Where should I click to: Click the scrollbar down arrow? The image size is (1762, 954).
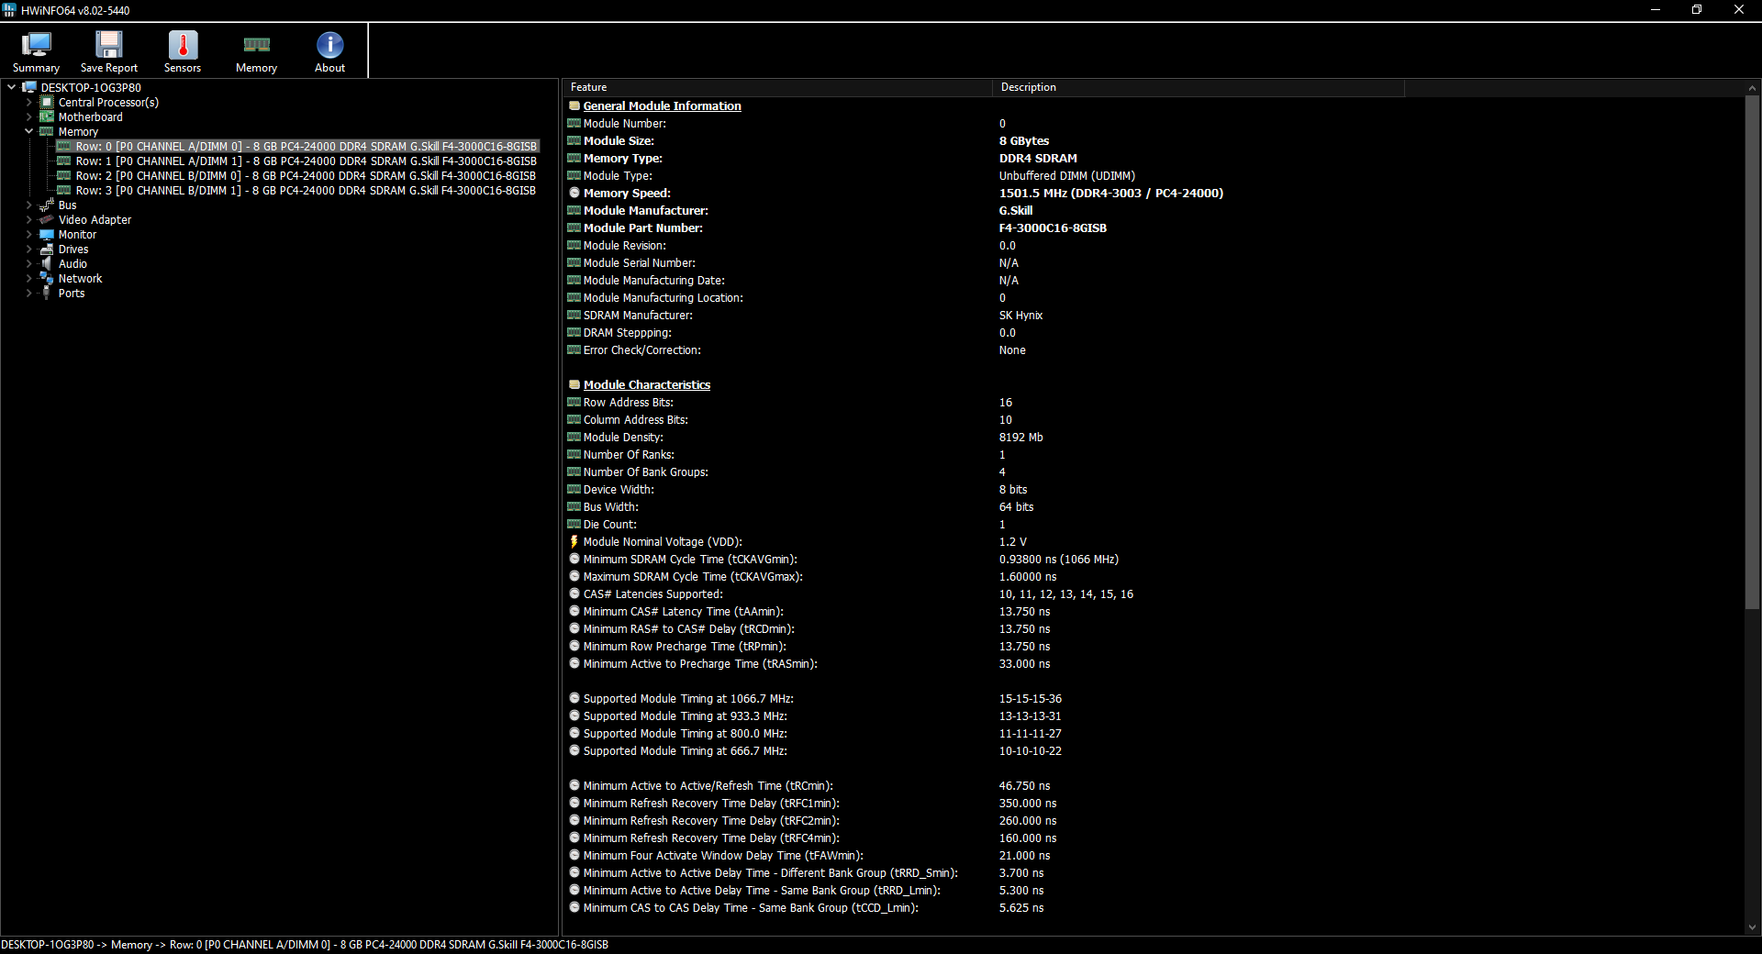pyautogui.click(x=1752, y=927)
